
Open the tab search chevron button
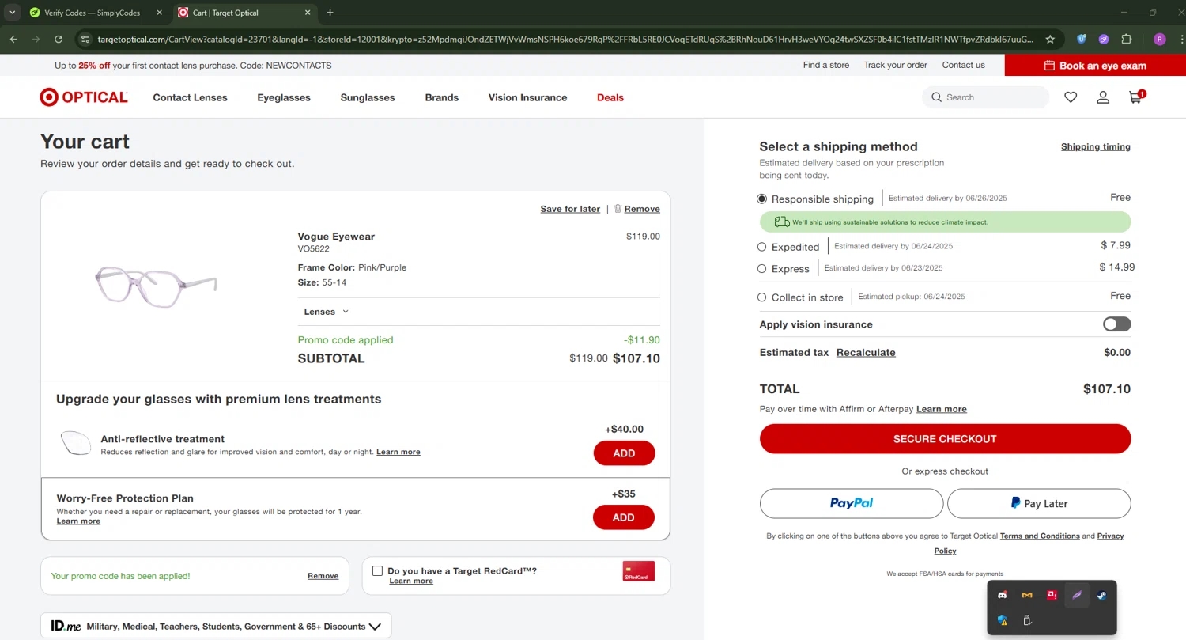point(12,13)
